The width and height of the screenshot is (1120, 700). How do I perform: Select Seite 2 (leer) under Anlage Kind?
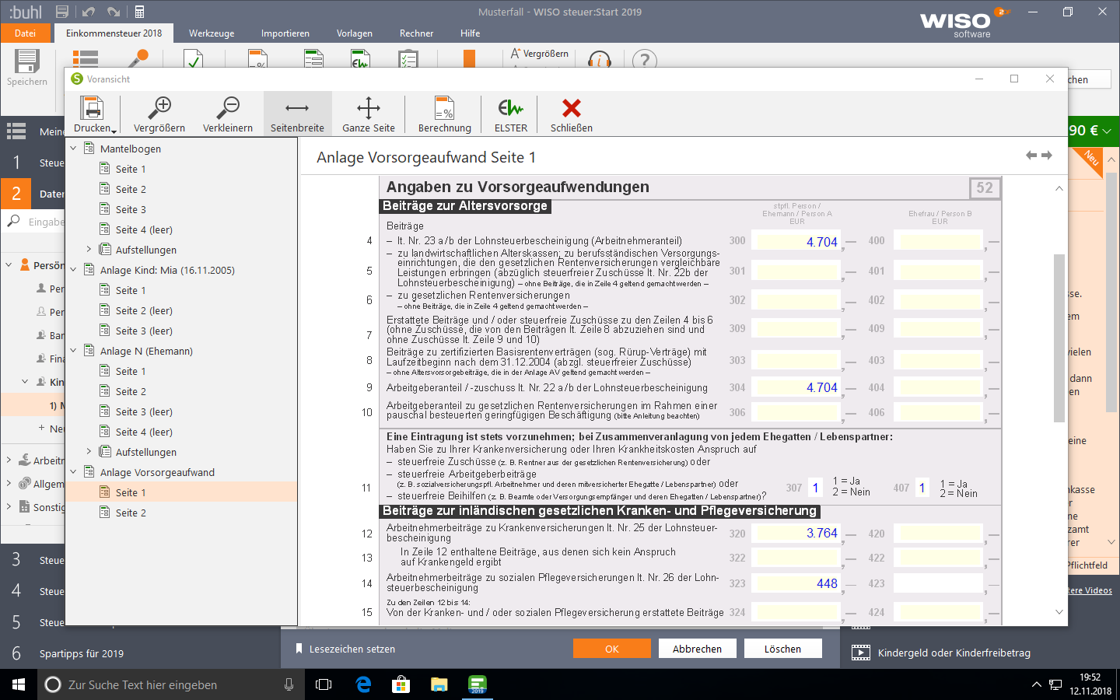tap(144, 310)
